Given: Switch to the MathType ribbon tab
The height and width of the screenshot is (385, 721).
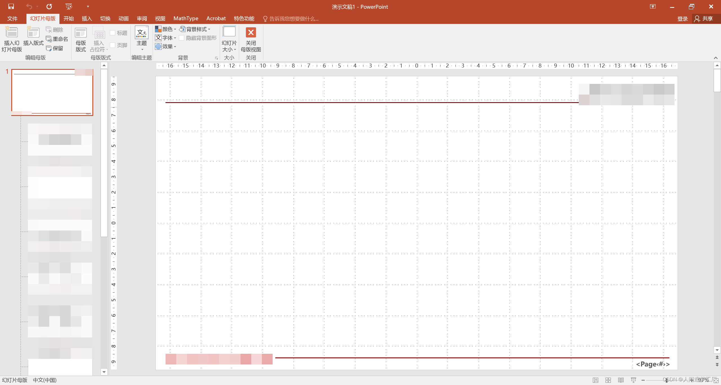Looking at the screenshot, I should [186, 19].
